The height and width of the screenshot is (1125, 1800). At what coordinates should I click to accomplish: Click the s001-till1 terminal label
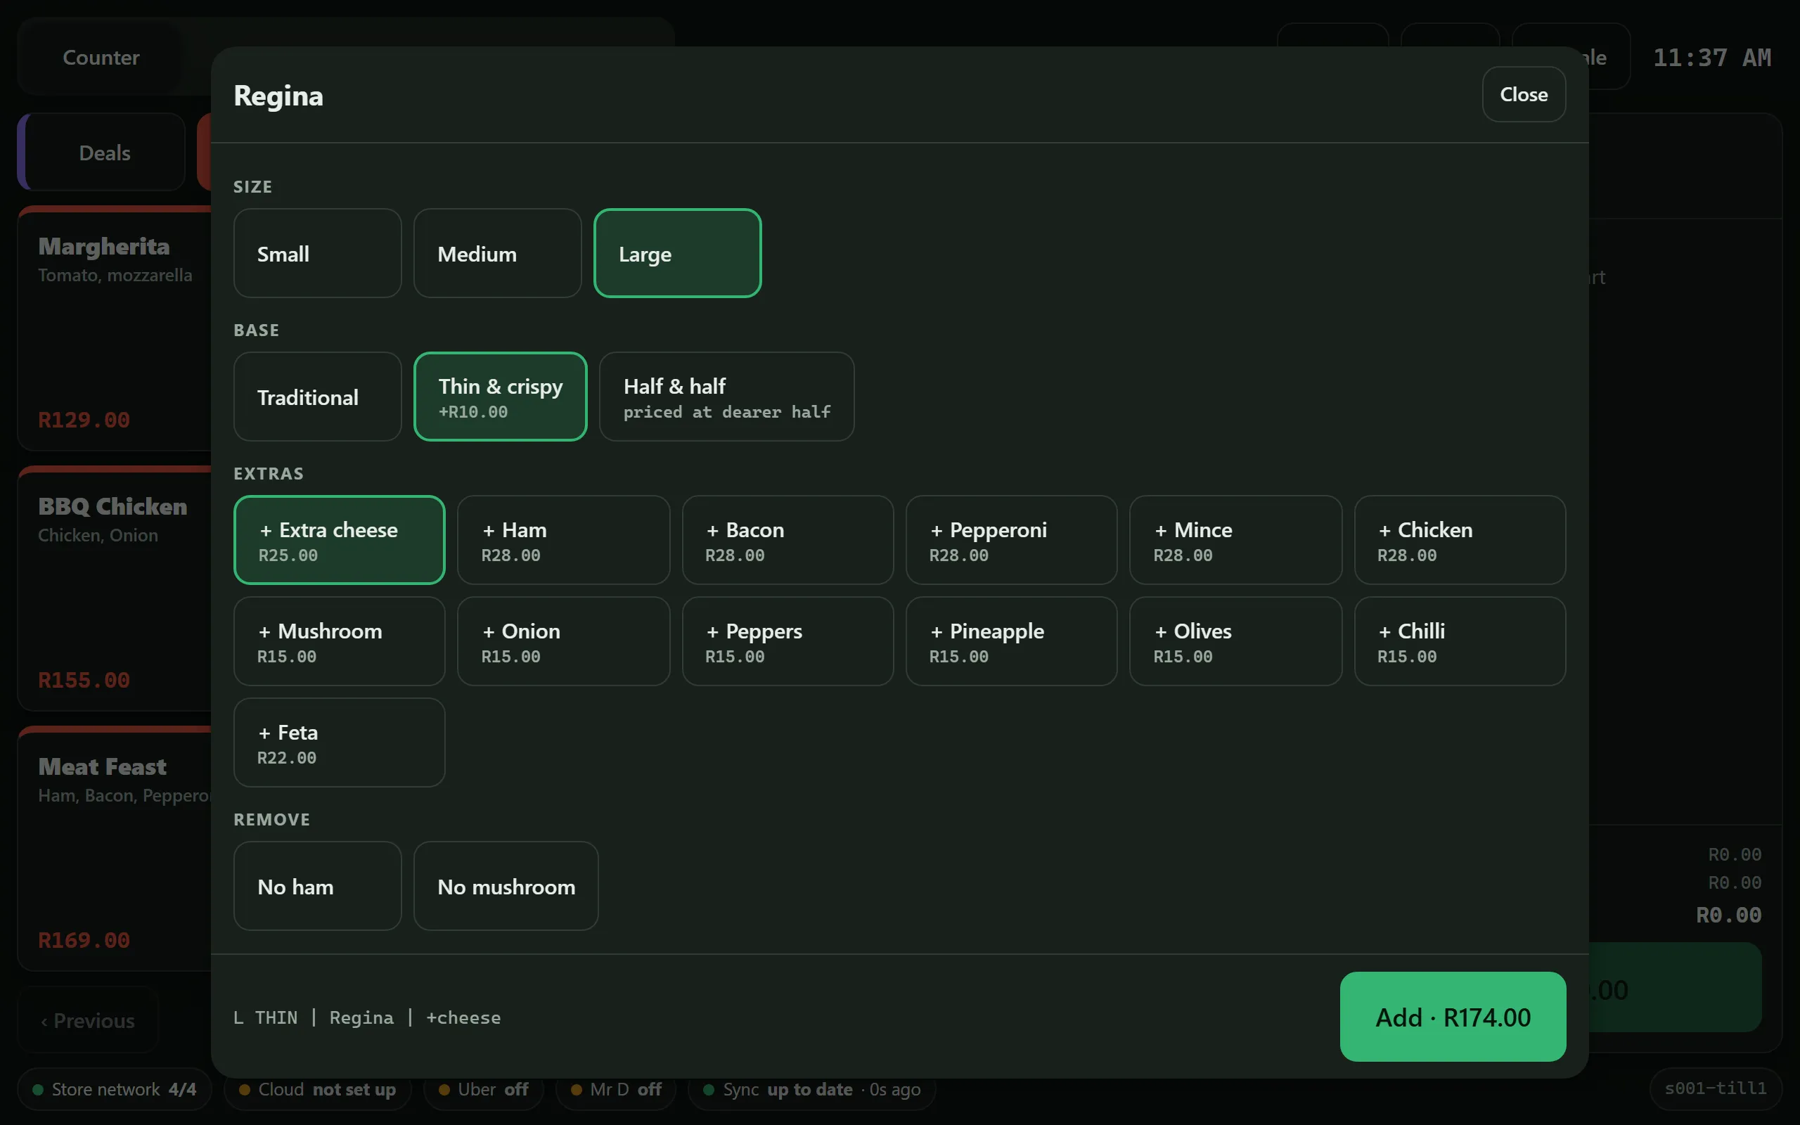[1715, 1088]
